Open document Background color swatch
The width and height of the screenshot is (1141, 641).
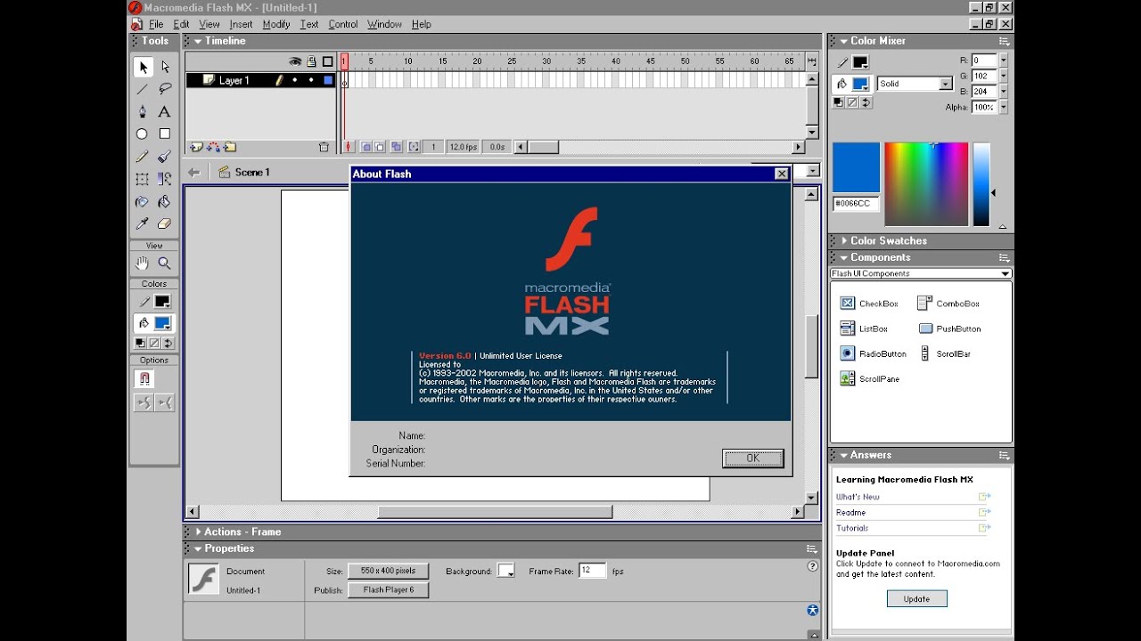tap(506, 571)
